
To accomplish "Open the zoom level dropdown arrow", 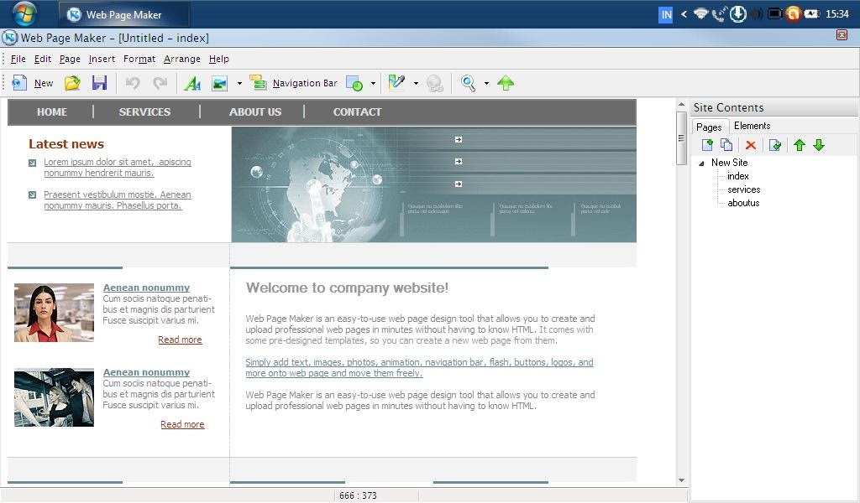I will 486,83.
